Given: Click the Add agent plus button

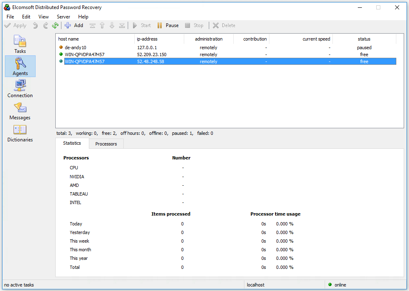Looking at the screenshot, I should click(x=74, y=25).
